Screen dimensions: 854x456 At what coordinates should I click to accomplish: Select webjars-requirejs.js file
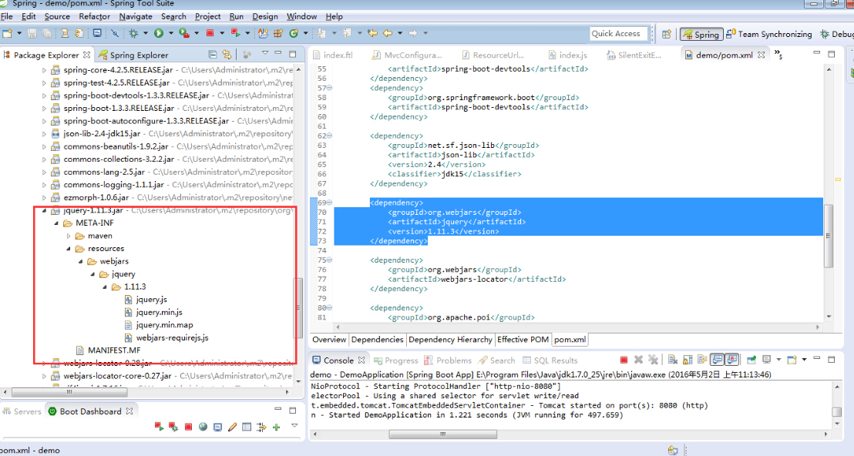172,338
